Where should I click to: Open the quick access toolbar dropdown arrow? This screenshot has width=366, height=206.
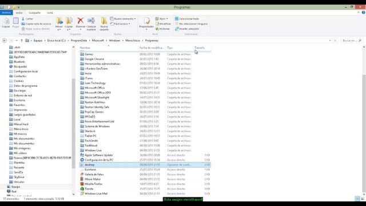click(x=19, y=7)
